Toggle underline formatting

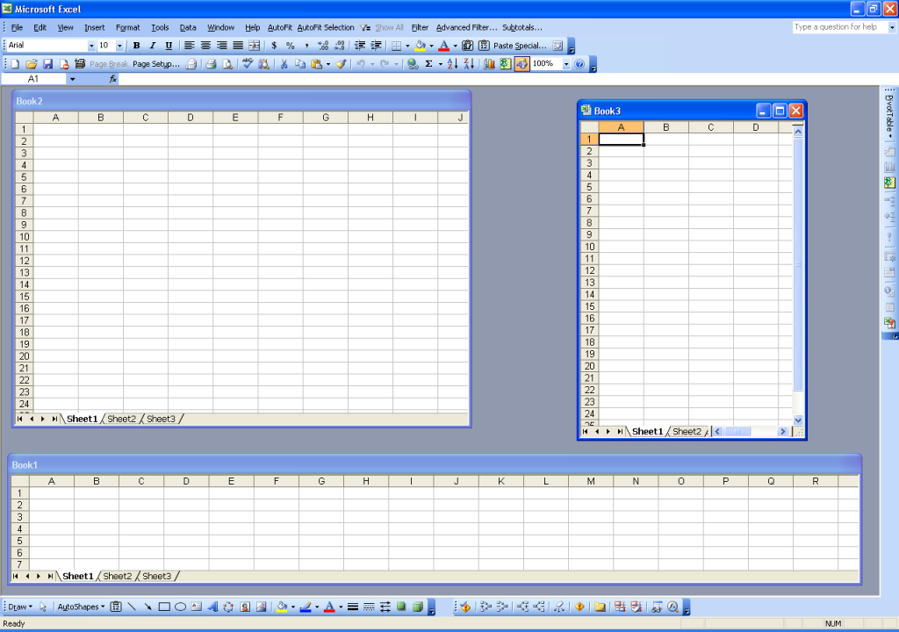tap(169, 46)
